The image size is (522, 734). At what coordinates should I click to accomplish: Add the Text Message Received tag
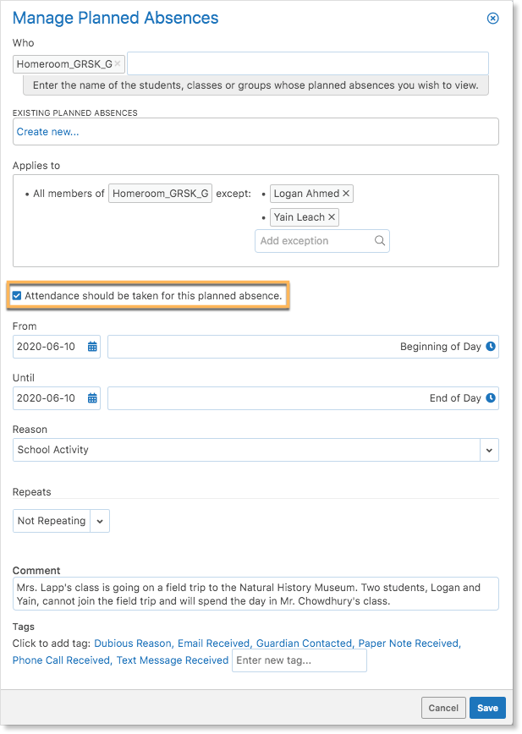(x=173, y=660)
